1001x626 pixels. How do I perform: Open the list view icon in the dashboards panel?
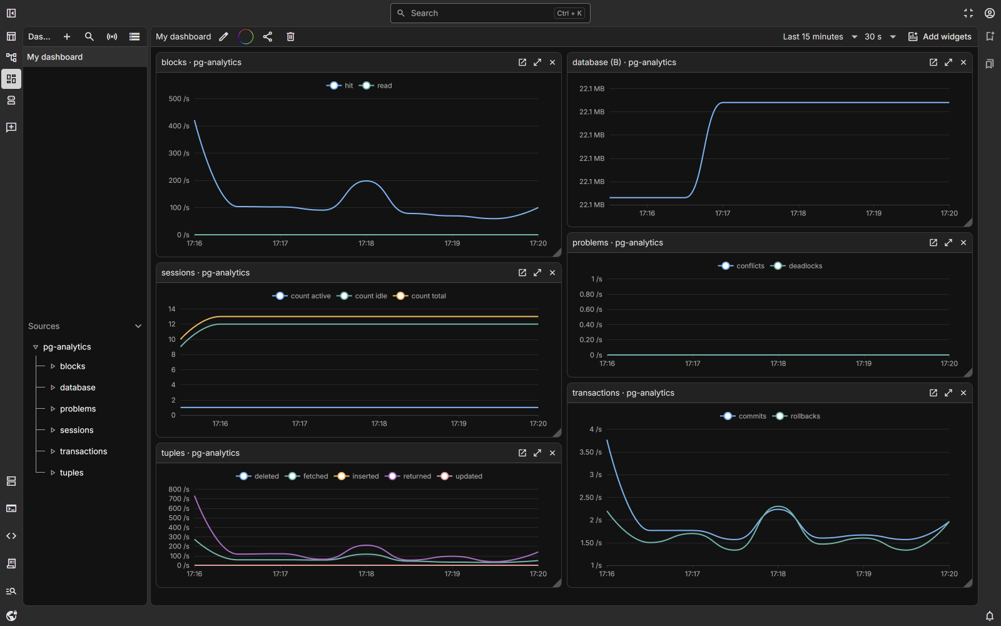[x=135, y=37]
